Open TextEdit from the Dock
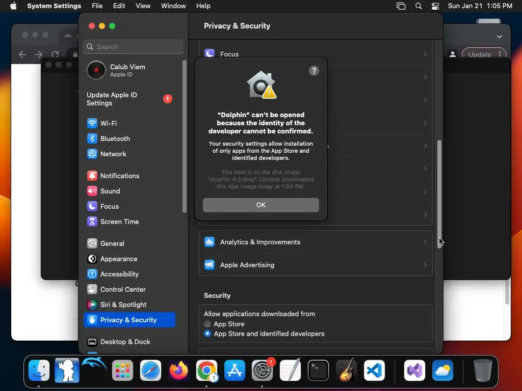Viewport: 522px width, 391px height. [290, 371]
